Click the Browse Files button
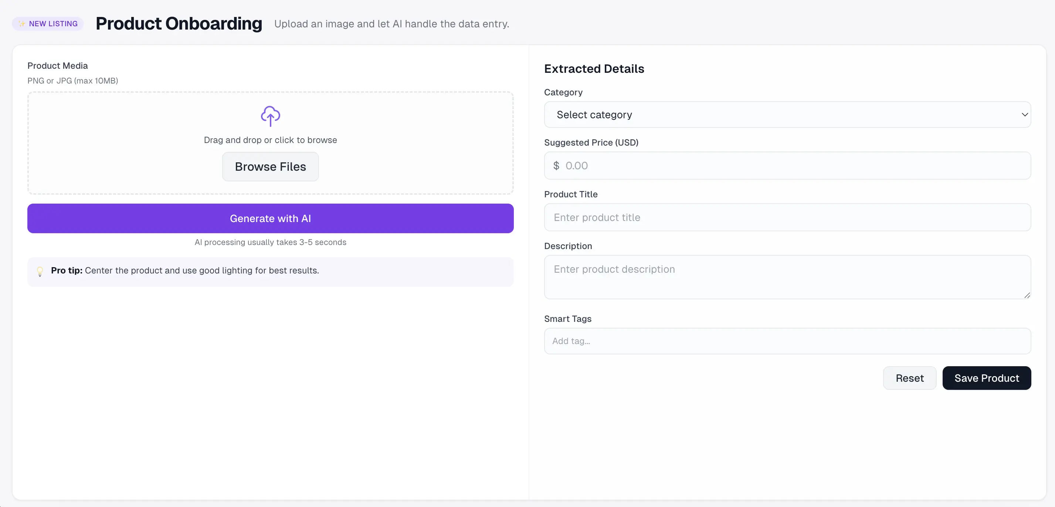Viewport: 1055px width, 507px height. [270, 166]
